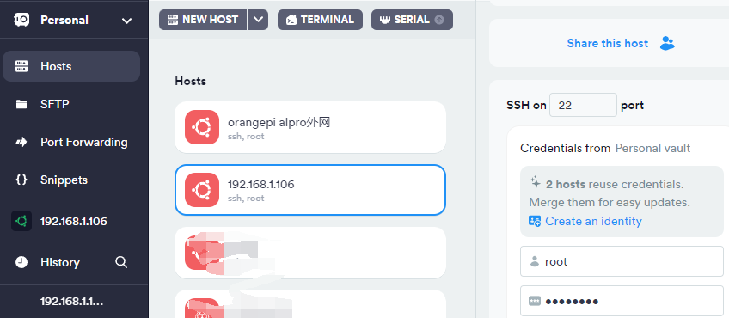Image resolution: width=729 pixels, height=318 pixels.
Task: Click the Ubuntu icon of host 192.168.1.106
Action: [202, 190]
